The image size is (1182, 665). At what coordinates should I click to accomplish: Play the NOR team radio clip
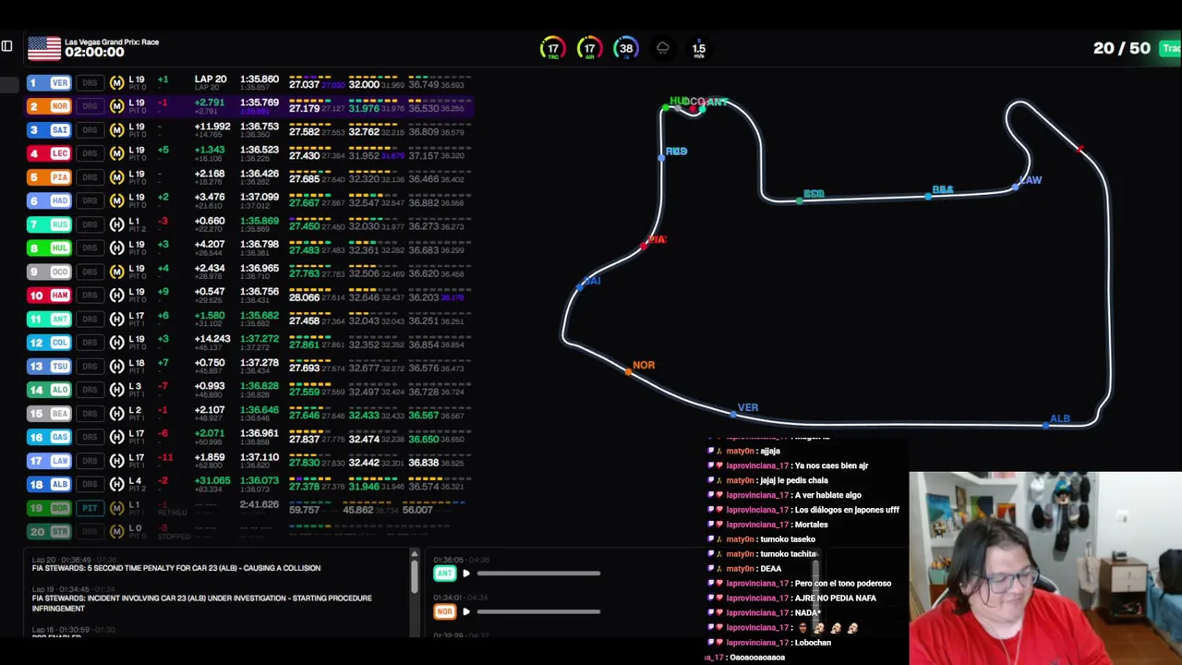[x=466, y=611]
